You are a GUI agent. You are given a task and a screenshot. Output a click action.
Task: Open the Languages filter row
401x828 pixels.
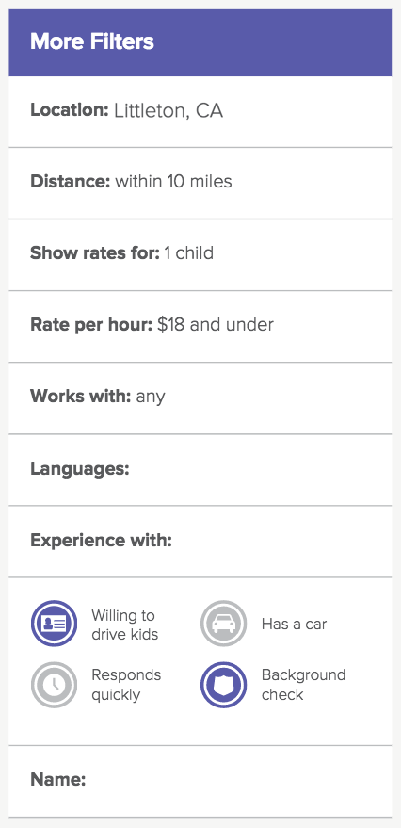[x=200, y=469]
